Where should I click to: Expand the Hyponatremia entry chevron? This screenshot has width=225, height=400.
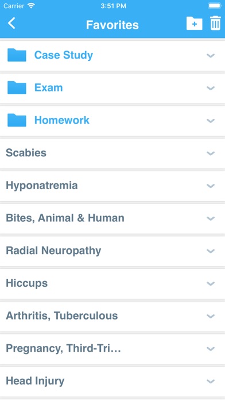coord(211,186)
